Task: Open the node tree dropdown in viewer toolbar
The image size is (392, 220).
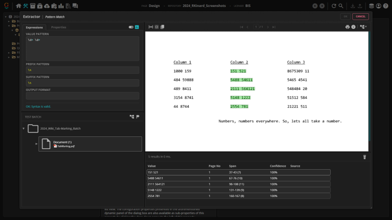Action: tap(363, 27)
